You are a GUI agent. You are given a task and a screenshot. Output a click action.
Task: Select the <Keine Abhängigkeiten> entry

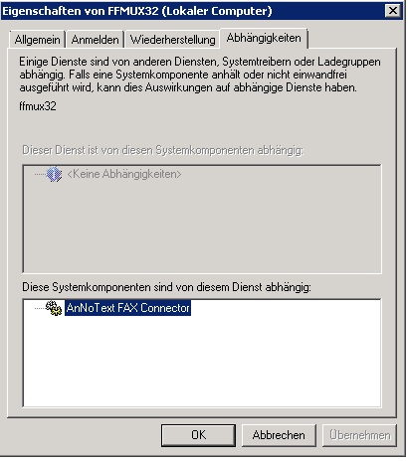point(124,174)
